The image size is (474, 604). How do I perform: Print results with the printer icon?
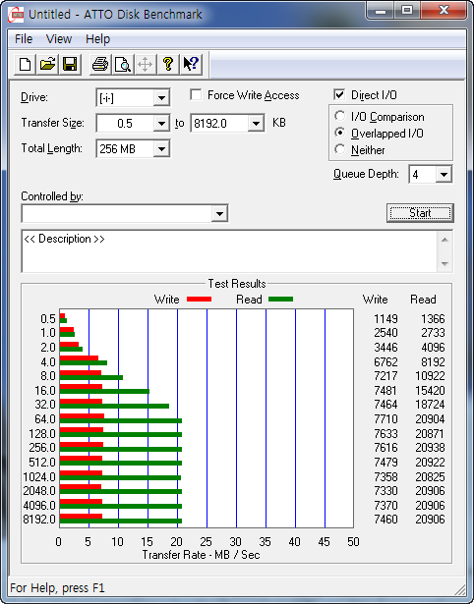coord(100,64)
